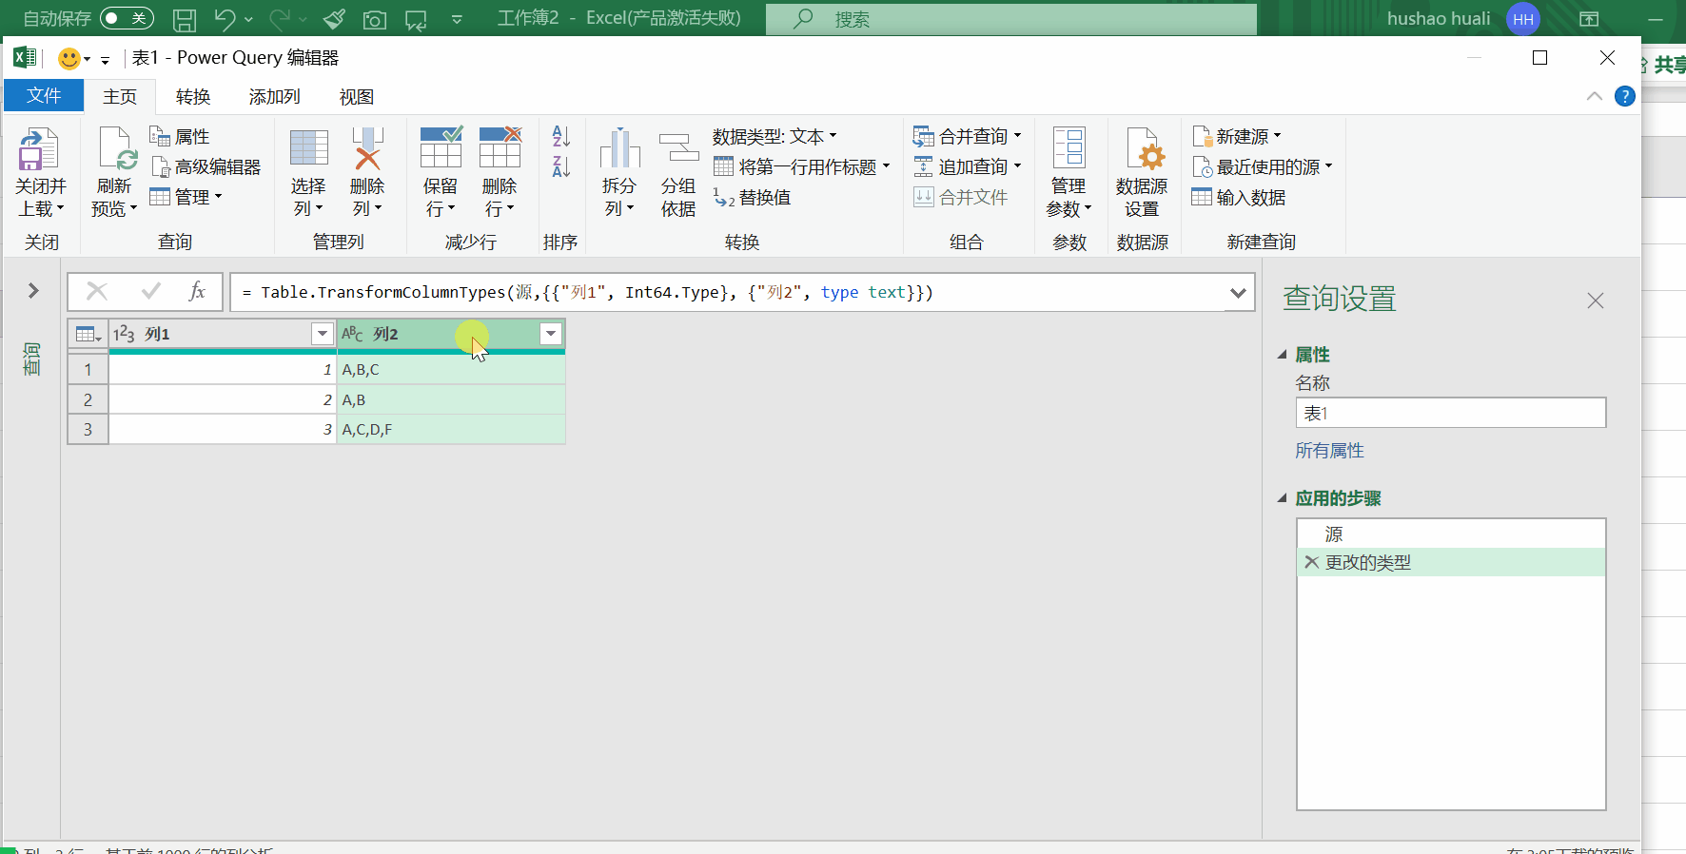Click the fx formula button
The height and width of the screenshot is (854, 1686).
click(197, 292)
